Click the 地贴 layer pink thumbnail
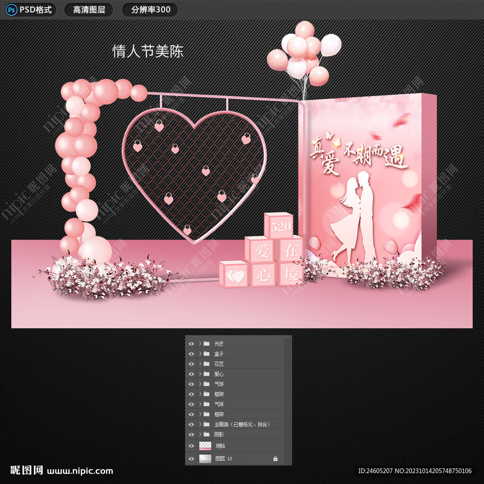Image resolution: width=484 pixels, height=484 pixels. (205, 446)
